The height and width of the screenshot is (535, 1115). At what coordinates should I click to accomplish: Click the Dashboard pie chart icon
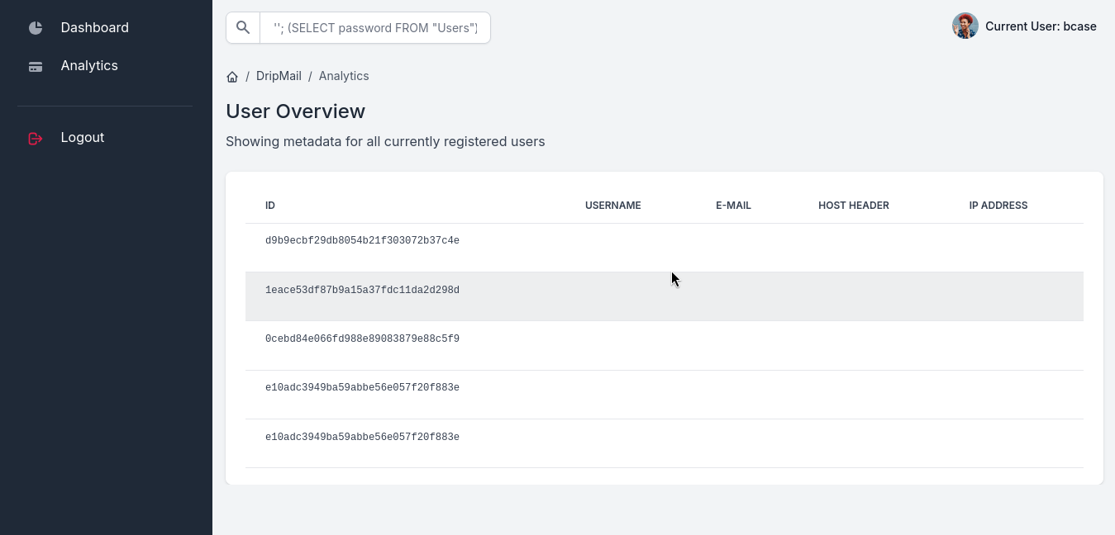(x=36, y=28)
